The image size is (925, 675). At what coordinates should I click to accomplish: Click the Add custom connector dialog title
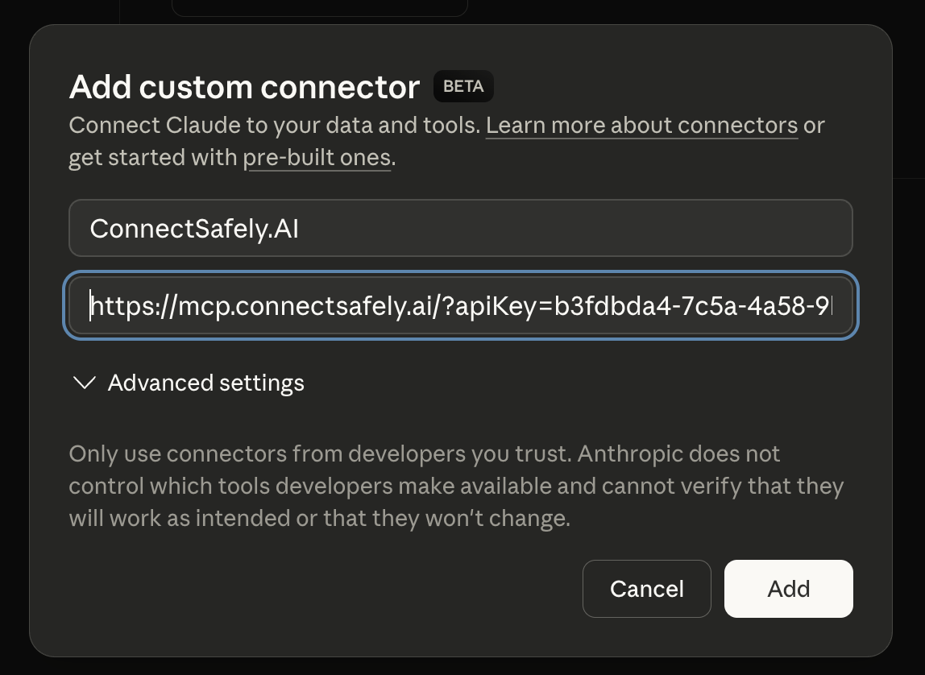pos(243,86)
